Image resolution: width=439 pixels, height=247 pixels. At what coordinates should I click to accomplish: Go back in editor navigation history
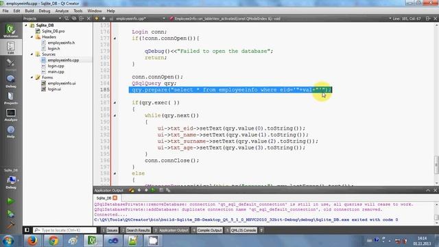(x=97, y=19)
